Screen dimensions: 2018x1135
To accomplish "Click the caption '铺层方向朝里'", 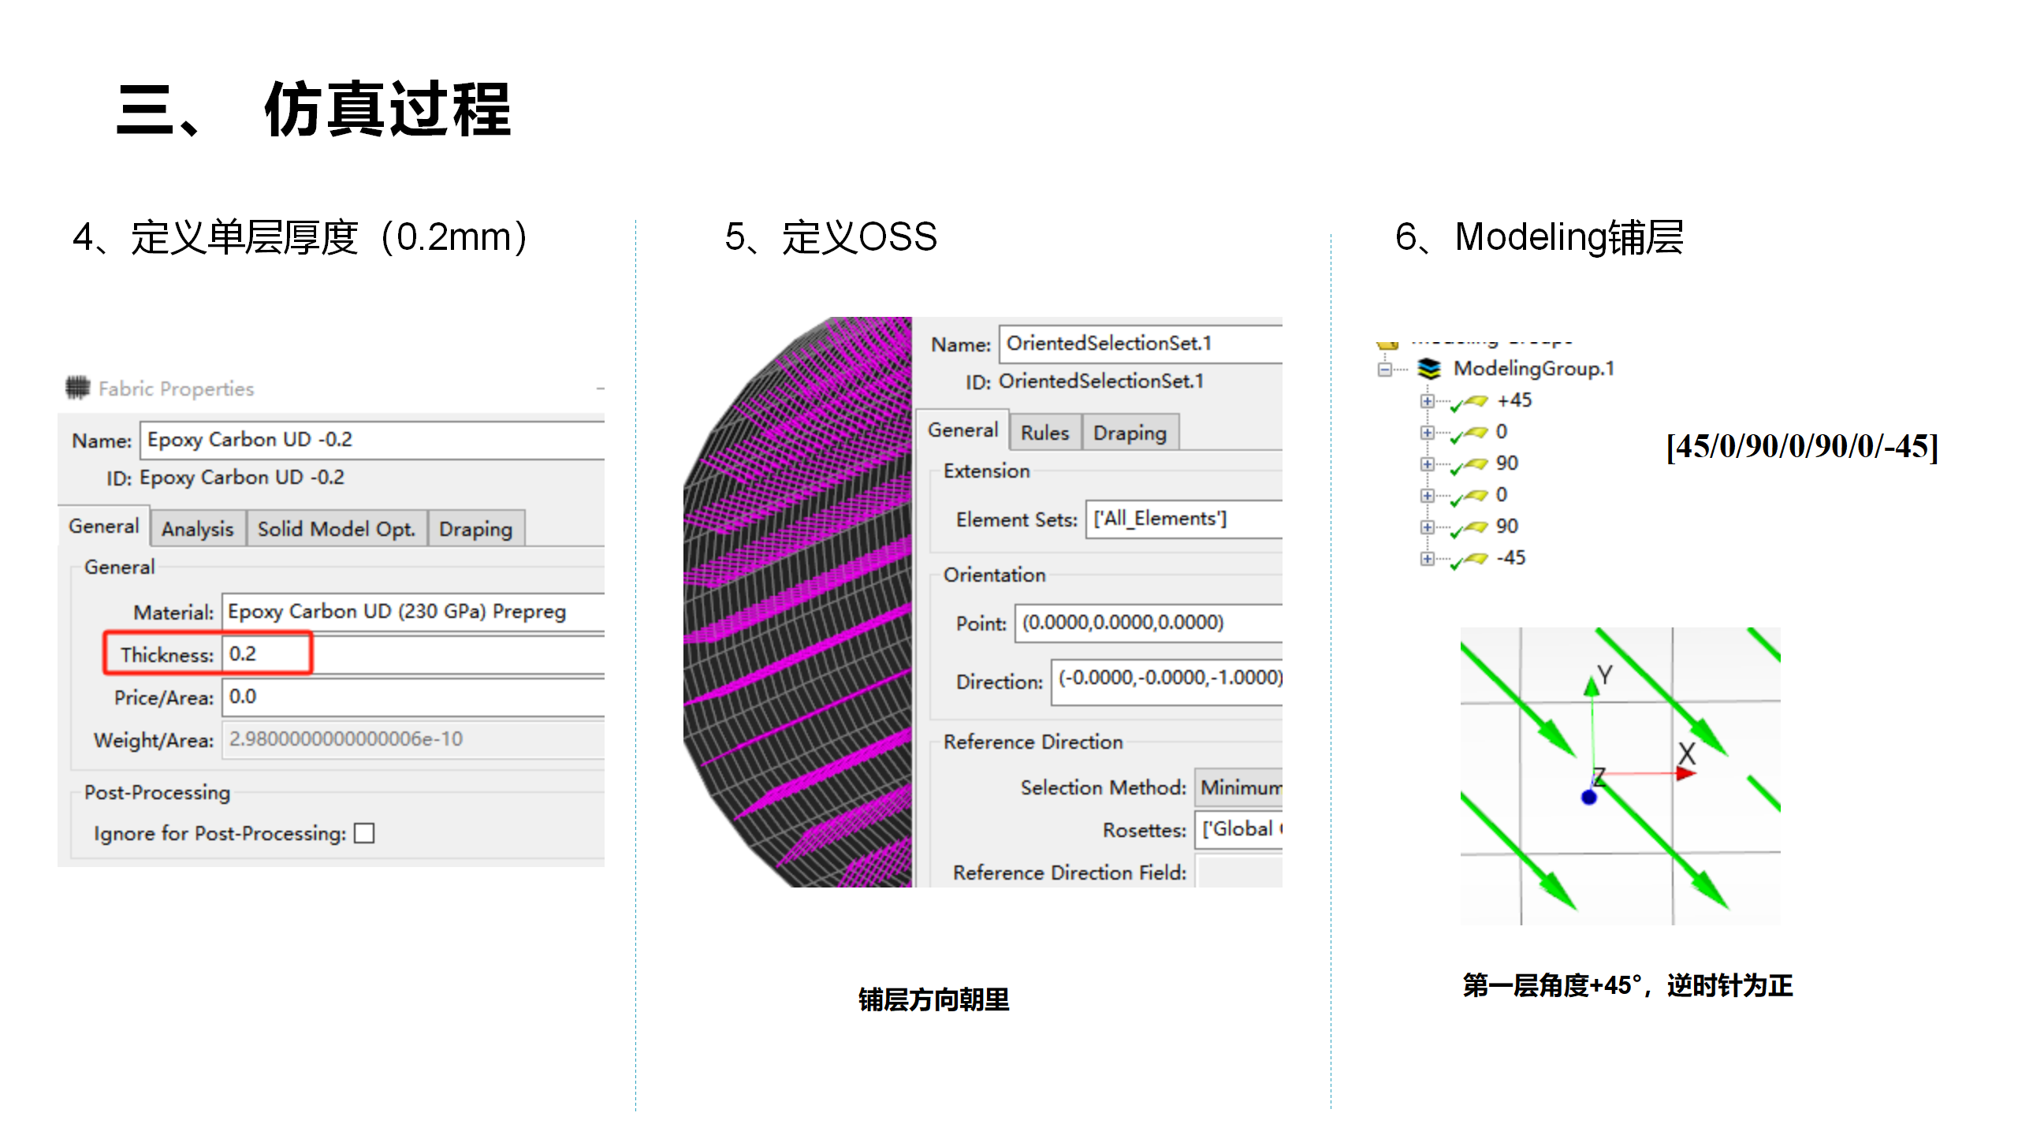I will tap(933, 999).
